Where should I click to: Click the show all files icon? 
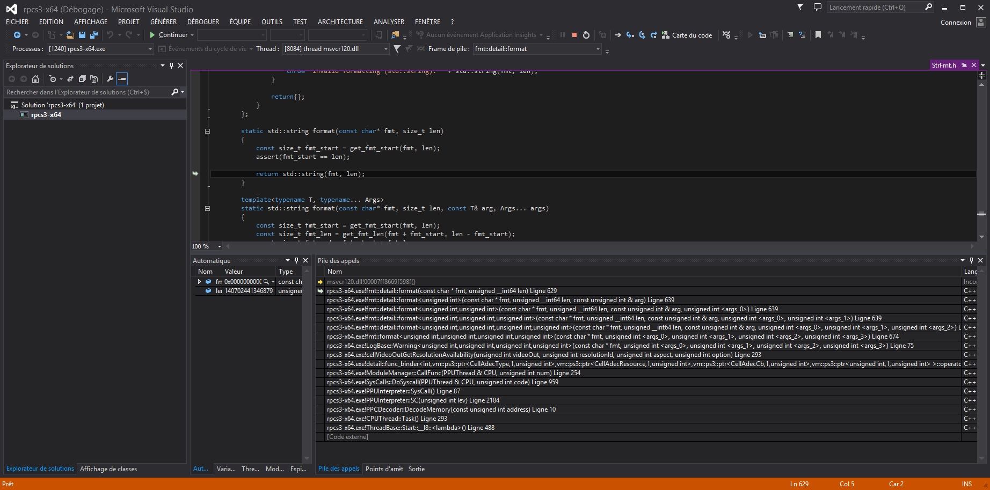[94, 79]
